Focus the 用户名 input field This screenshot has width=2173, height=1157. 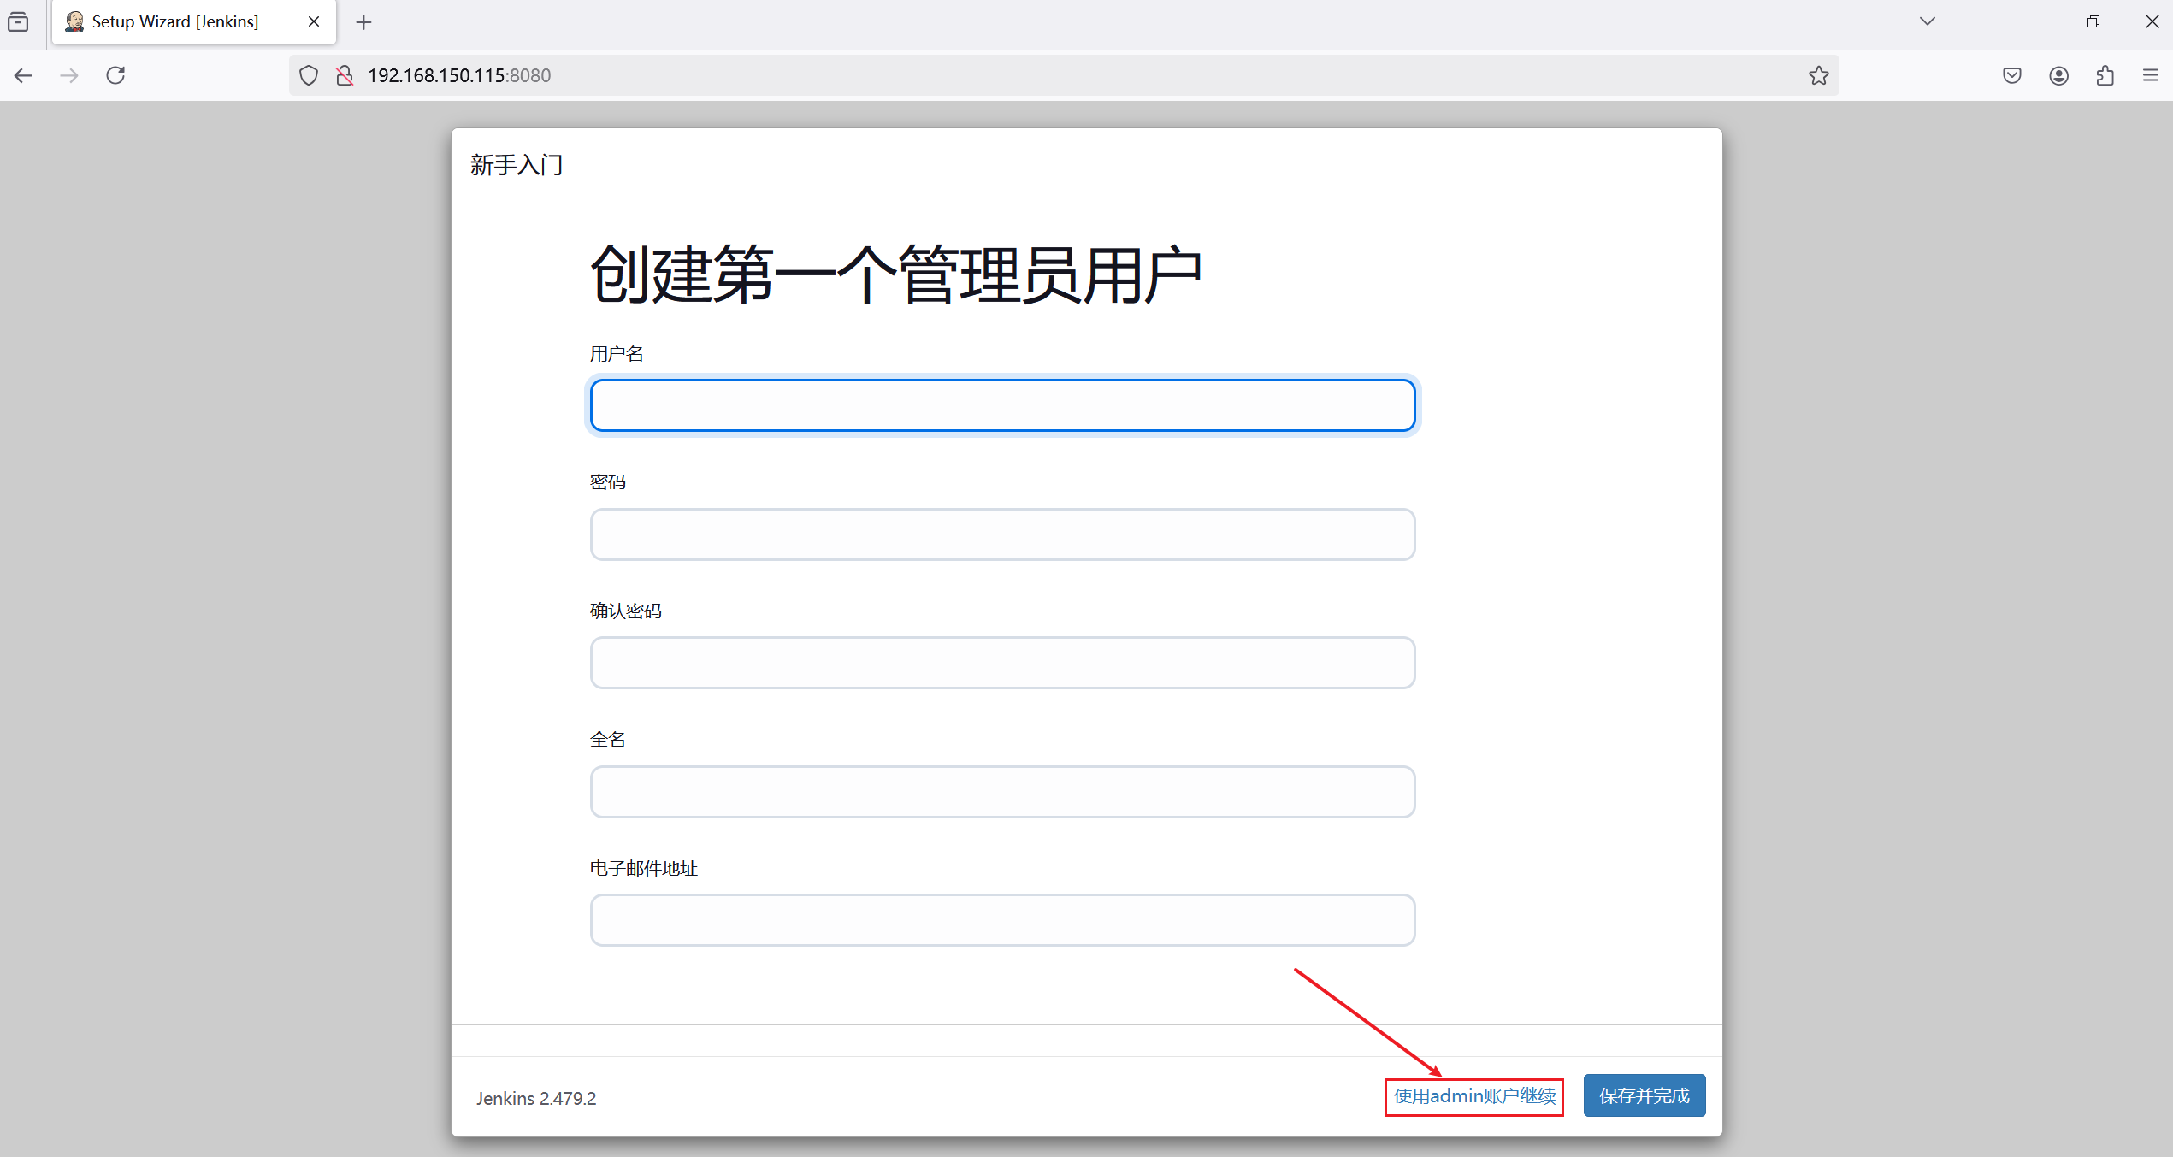click(x=1002, y=405)
